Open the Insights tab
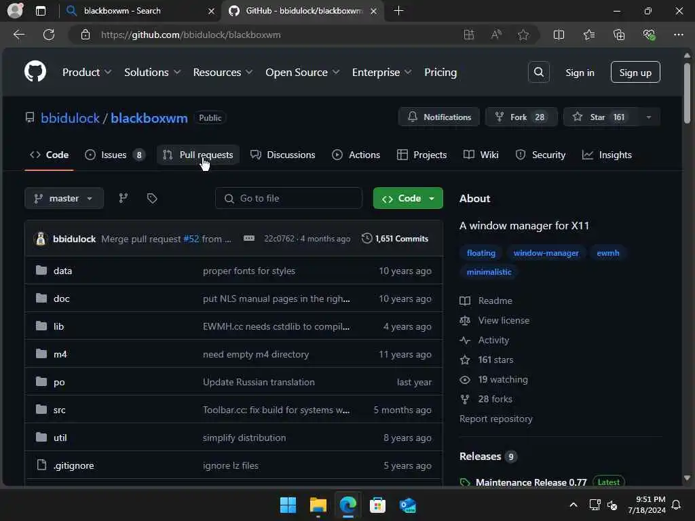Image resolution: width=695 pixels, height=521 pixels. tap(607, 155)
